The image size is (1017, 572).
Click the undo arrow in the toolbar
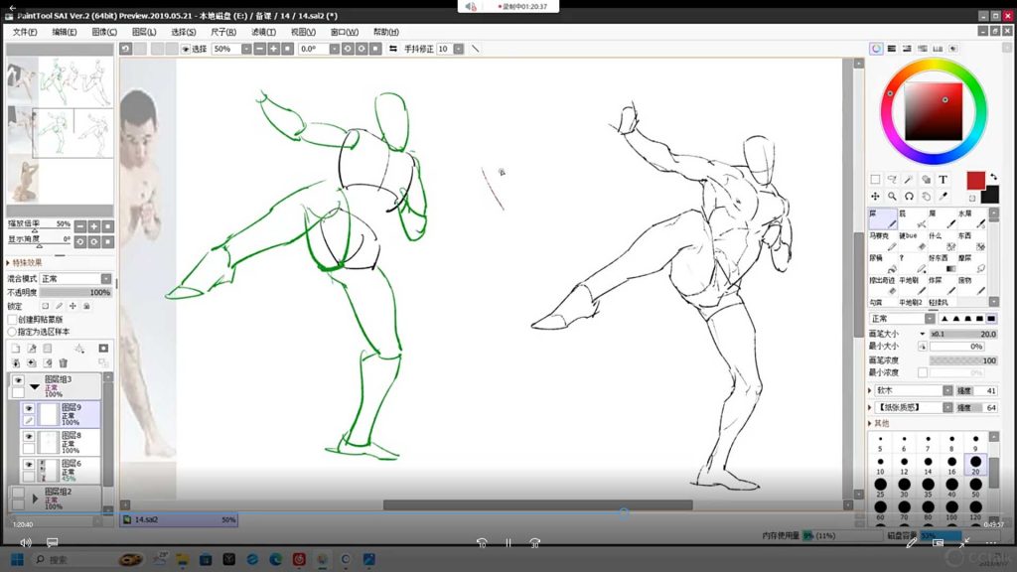click(125, 49)
